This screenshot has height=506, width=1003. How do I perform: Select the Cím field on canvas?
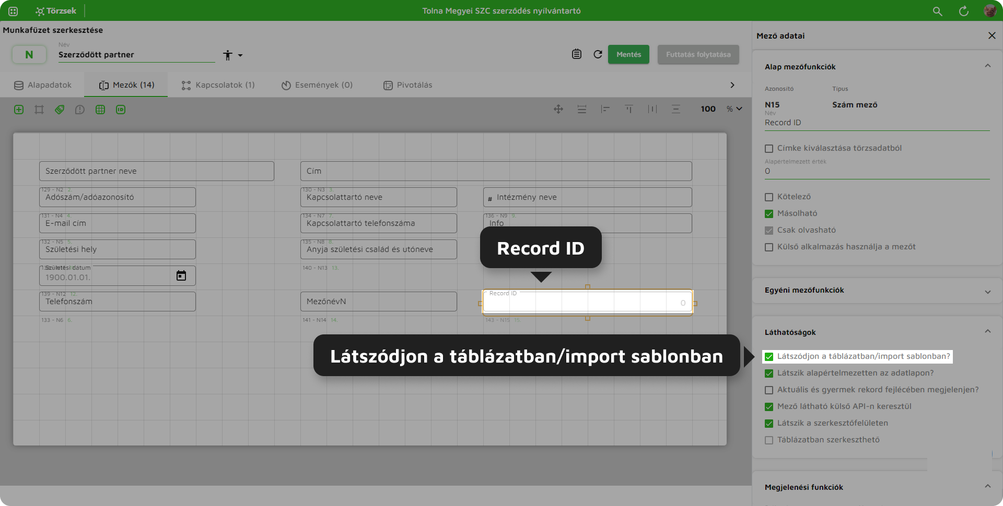point(496,171)
